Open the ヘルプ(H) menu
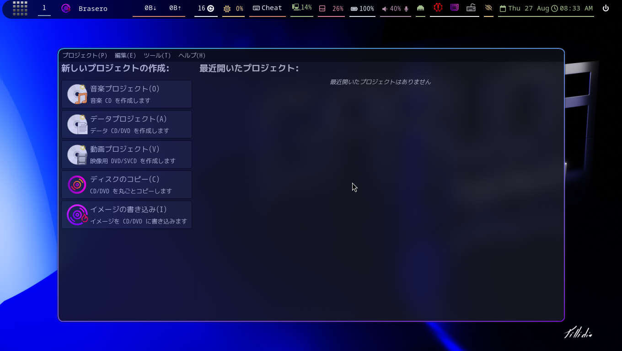This screenshot has width=622, height=351. tap(192, 55)
